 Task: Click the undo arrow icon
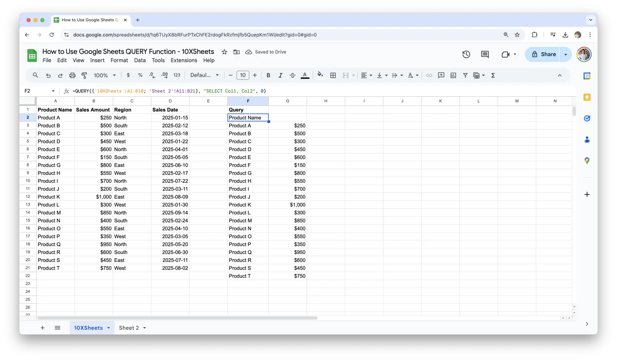click(x=48, y=75)
